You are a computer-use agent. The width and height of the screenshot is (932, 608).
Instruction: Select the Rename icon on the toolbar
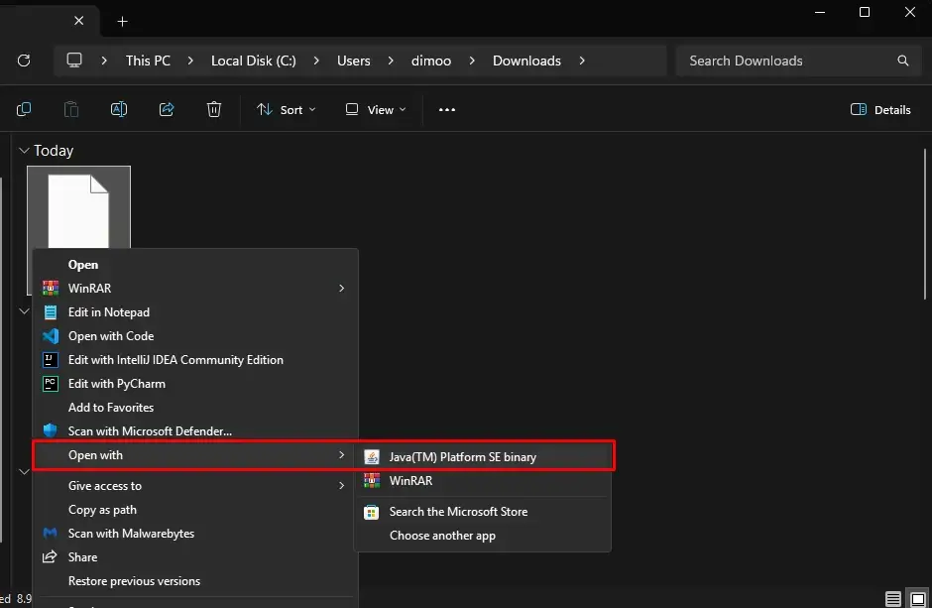click(x=119, y=109)
